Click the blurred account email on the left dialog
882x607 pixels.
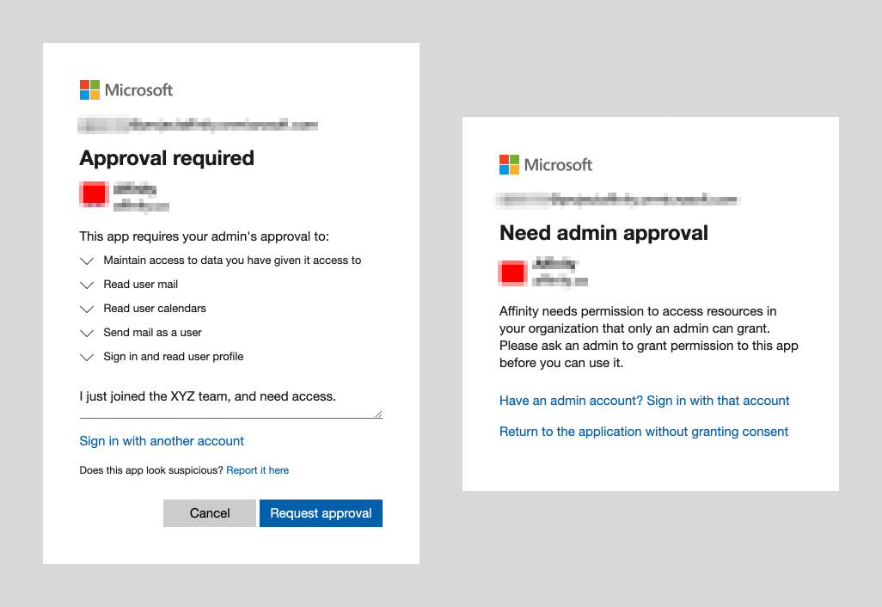(x=198, y=124)
